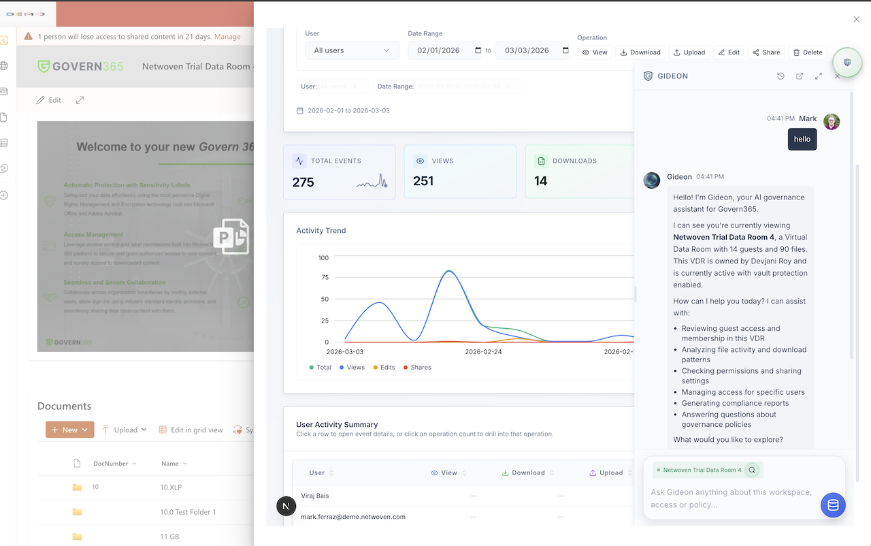This screenshot has width=871, height=546.
Task: Click Manage link in access warning banner
Action: [x=227, y=36]
